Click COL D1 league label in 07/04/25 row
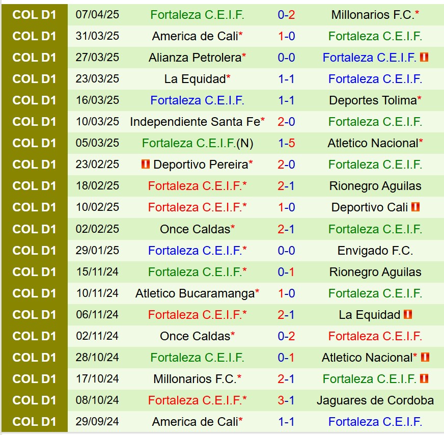The image size is (444, 435). click(34, 15)
